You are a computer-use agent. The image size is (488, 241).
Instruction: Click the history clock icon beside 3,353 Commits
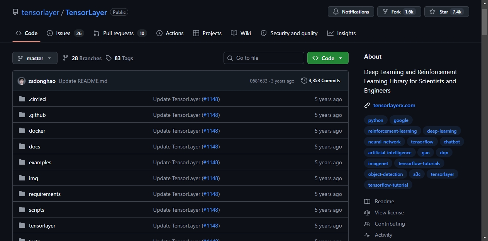(x=304, y=81)
